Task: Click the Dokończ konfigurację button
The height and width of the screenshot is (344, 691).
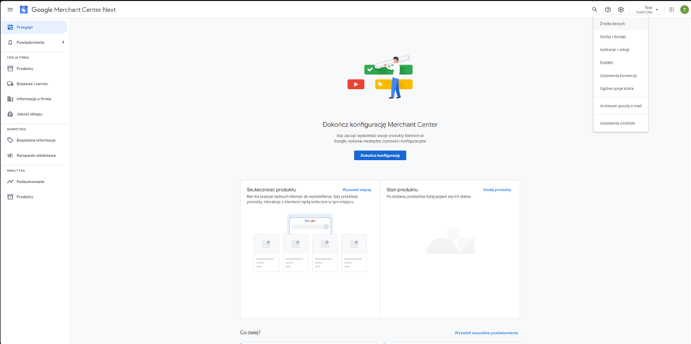Action: point(380,156)
